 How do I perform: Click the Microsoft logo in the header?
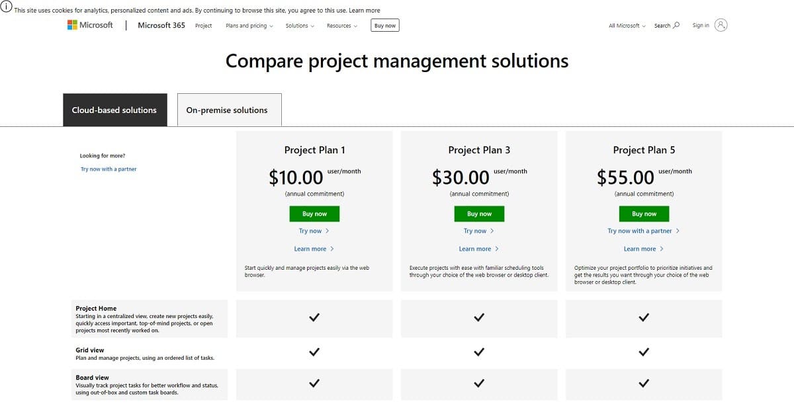(91, 24)
